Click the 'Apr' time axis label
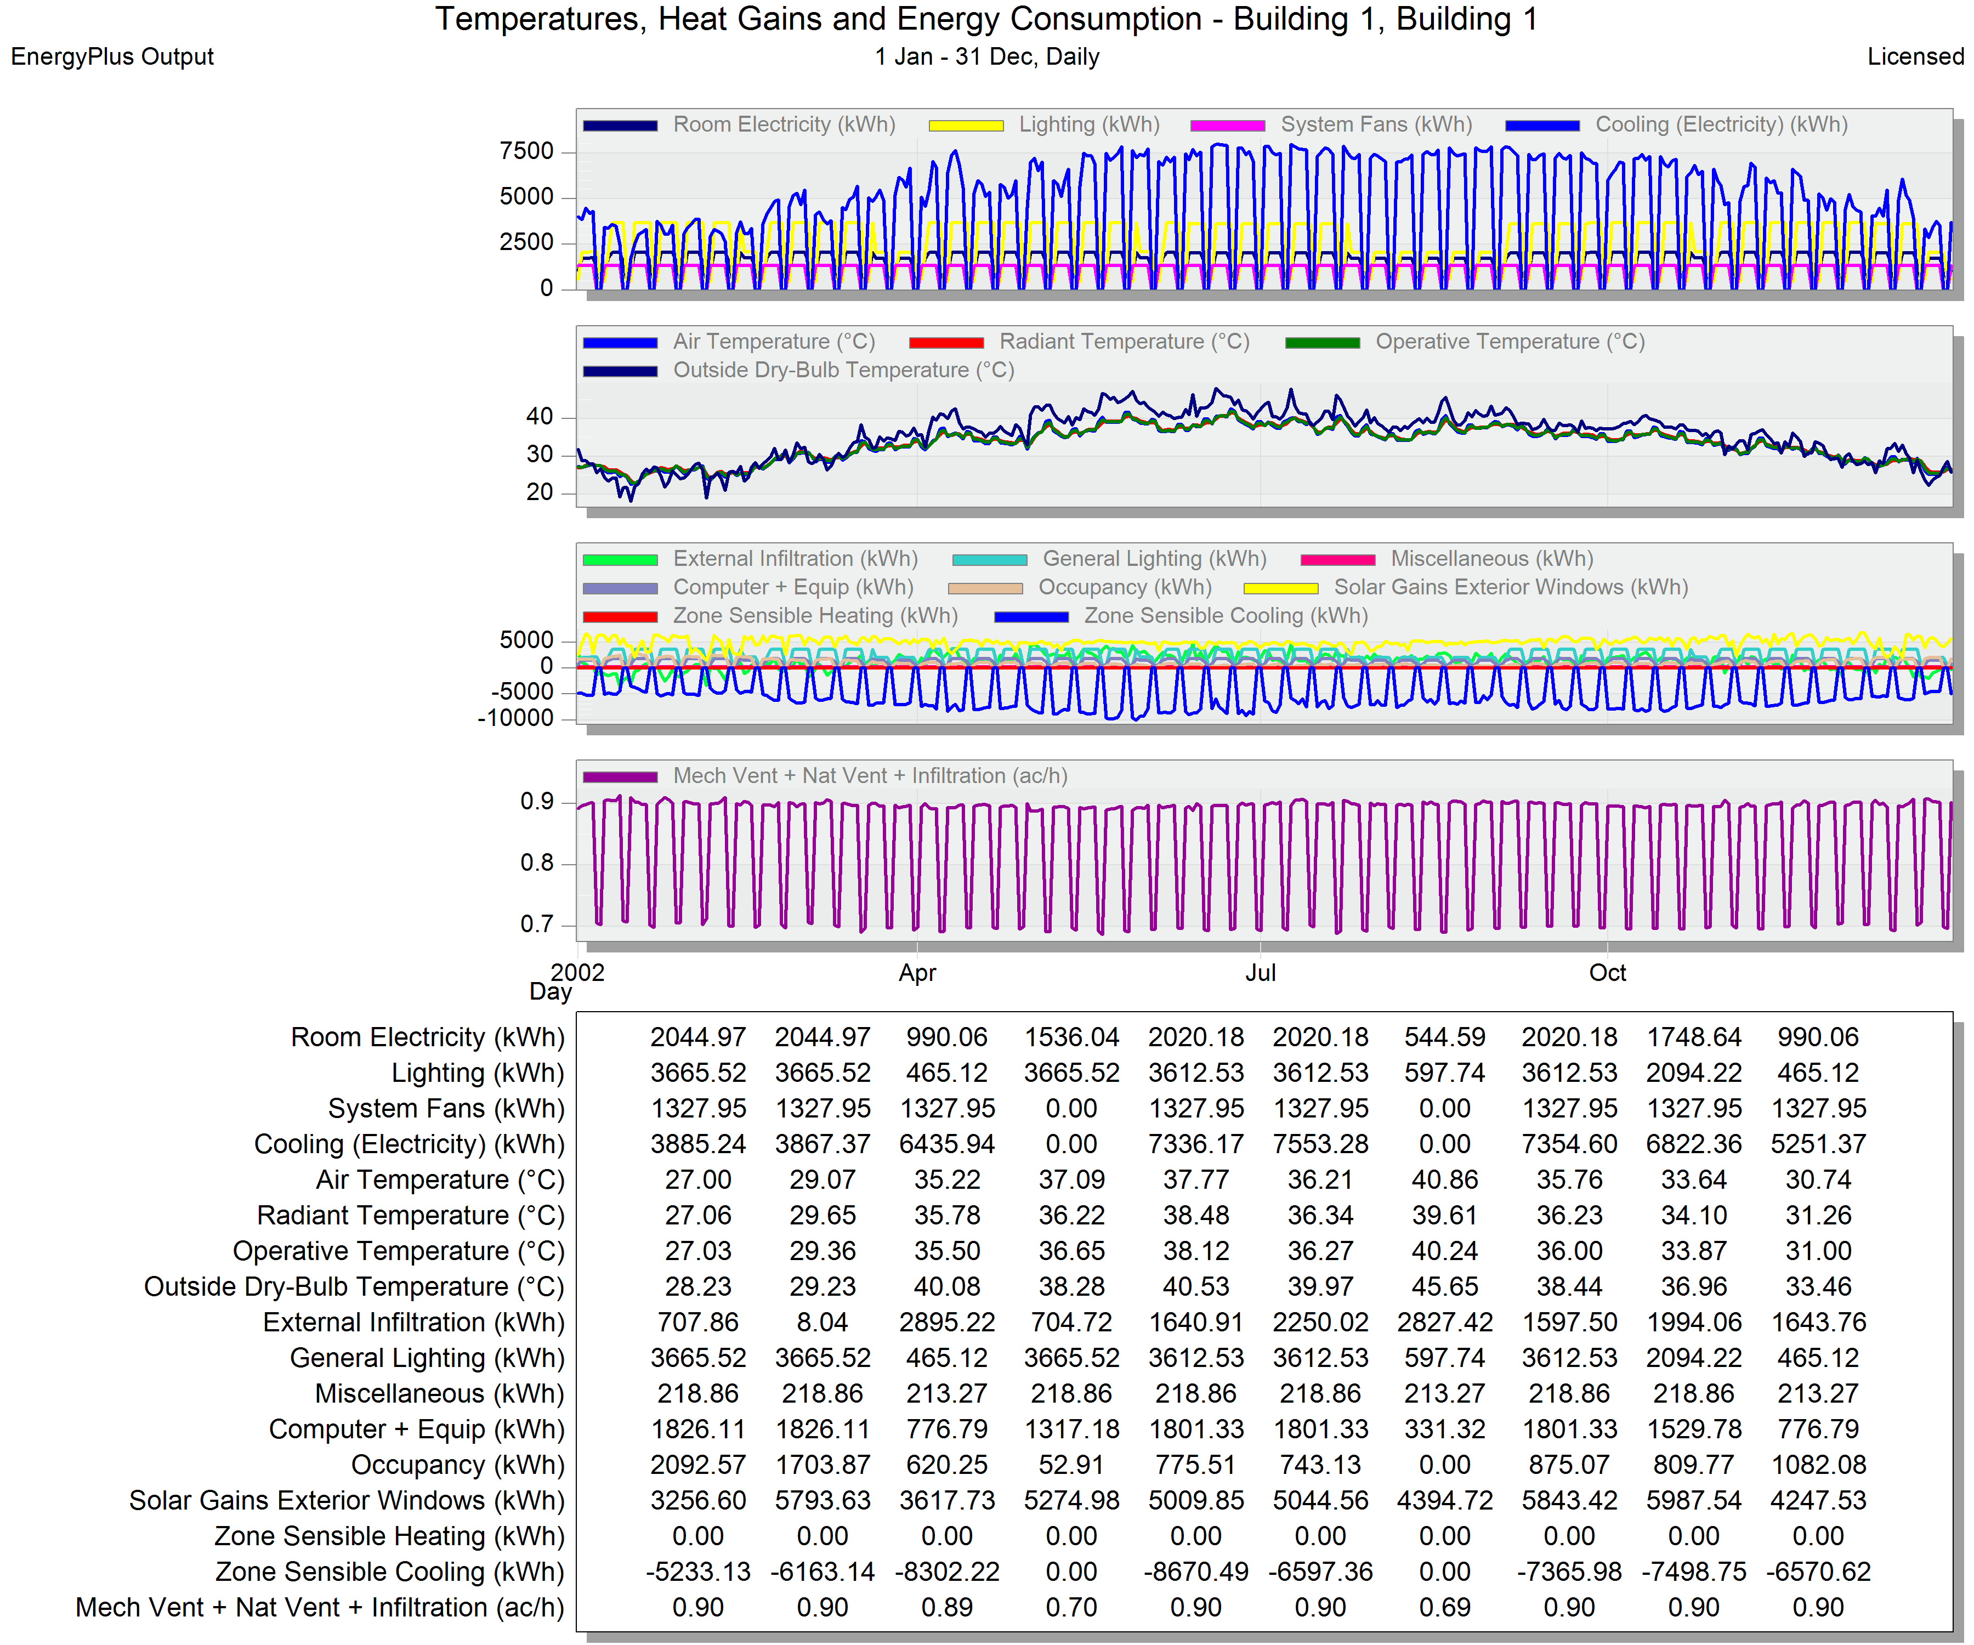 pos(917,973)
